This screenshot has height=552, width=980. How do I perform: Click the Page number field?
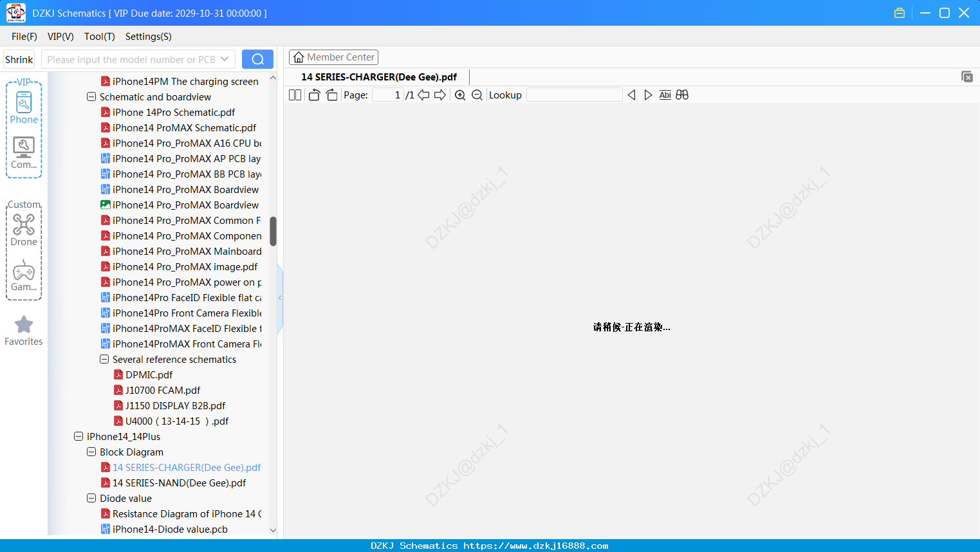pos(388,95)
